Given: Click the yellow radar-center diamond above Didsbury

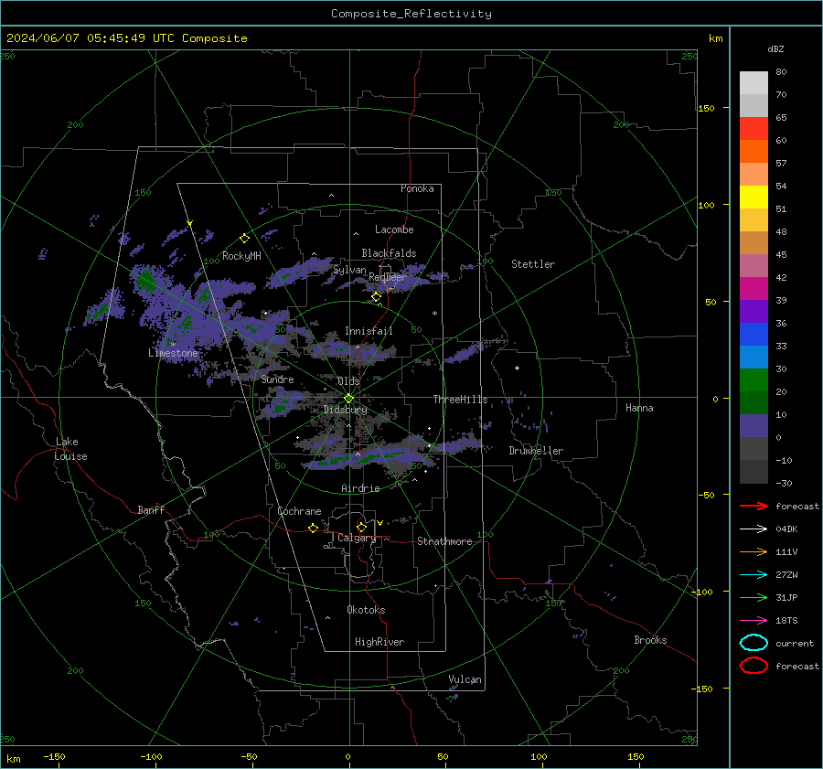Looking at the screenshot, I should (348, 399).
